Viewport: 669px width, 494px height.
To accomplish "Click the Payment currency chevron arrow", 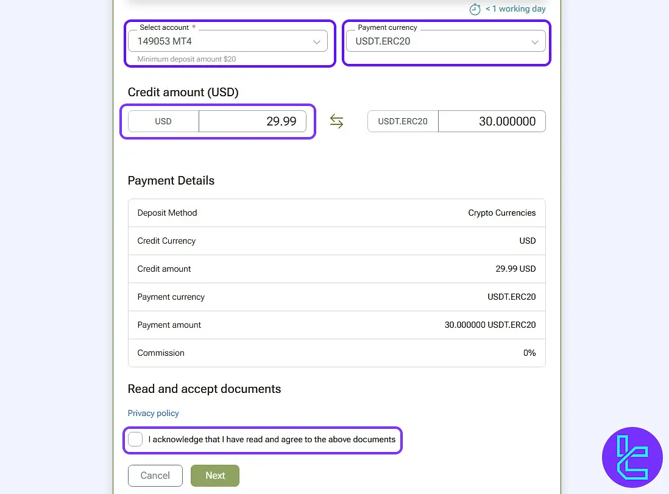I will [534, 42].
